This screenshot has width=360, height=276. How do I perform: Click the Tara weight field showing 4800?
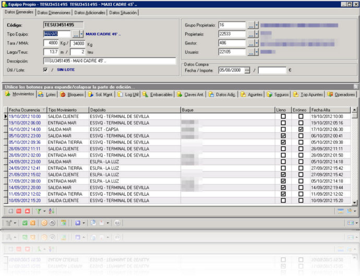tap(51, 43)
